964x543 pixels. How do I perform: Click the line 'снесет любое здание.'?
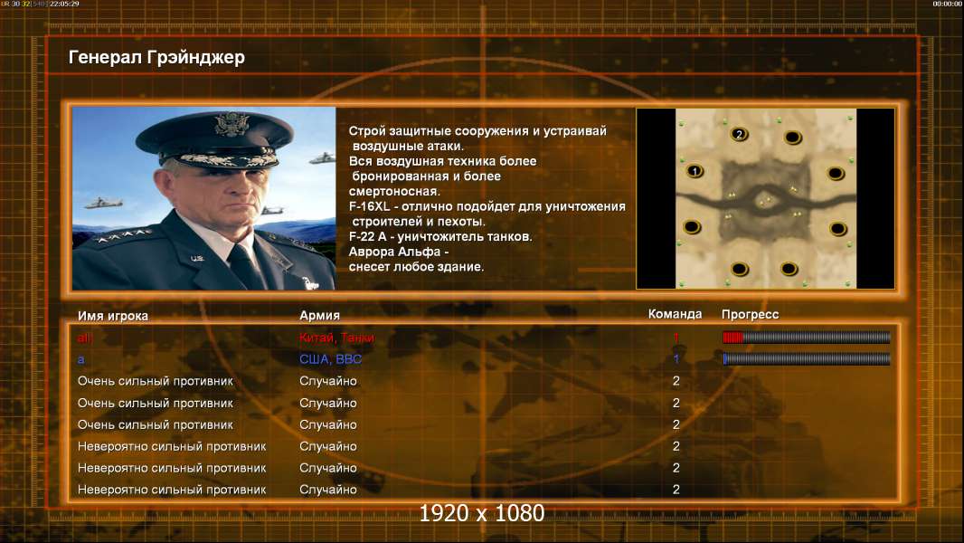click(416, 267)
